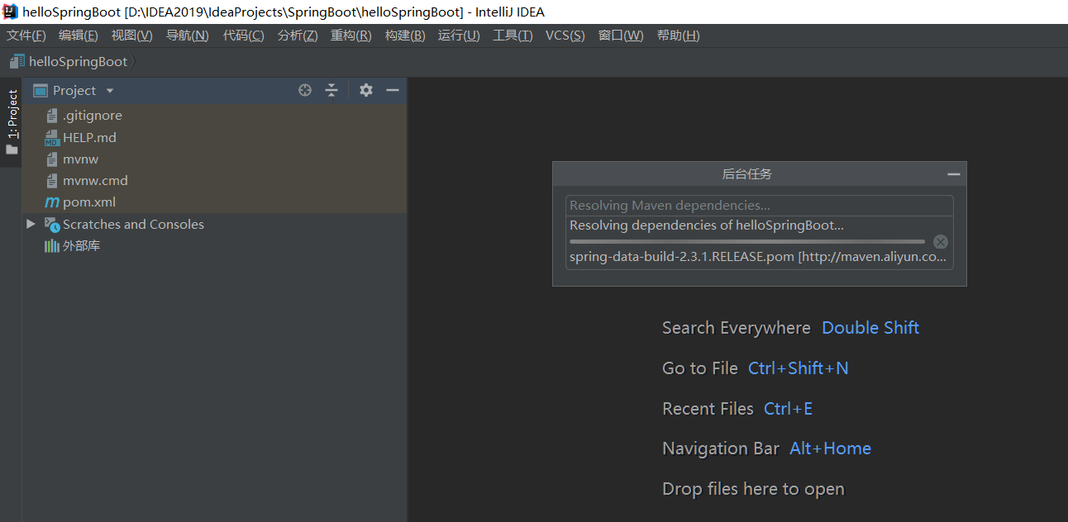Minimize the 后台任务 background tasks dialog
Viewport: 1068px width, 522px height.
point(953,174)
